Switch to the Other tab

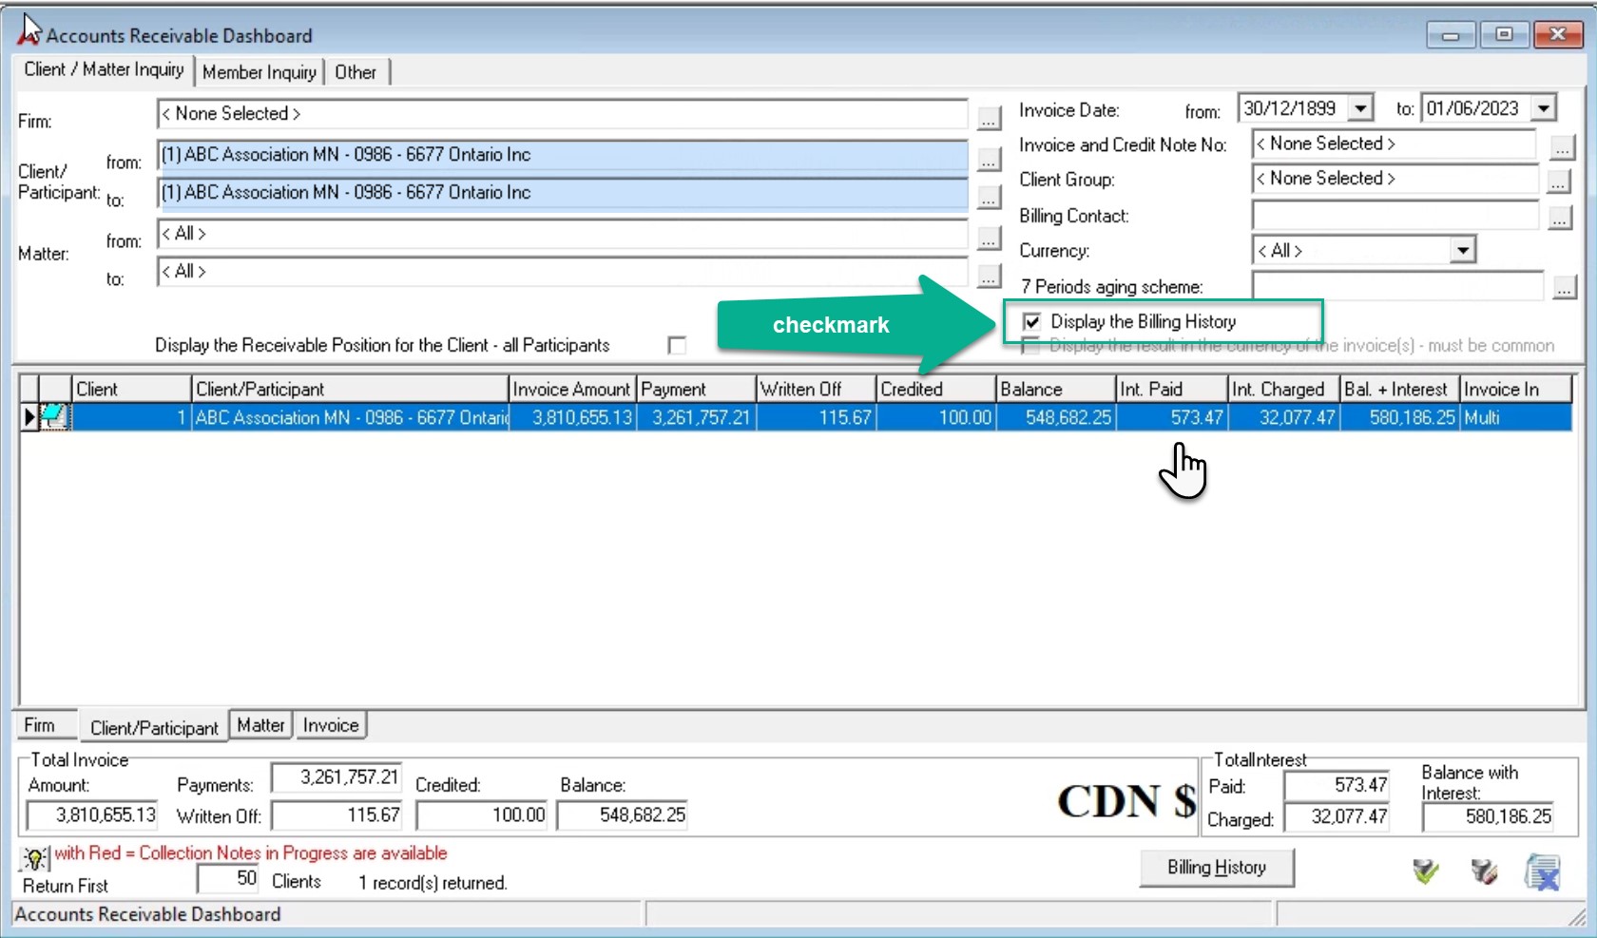coord(356,72)
